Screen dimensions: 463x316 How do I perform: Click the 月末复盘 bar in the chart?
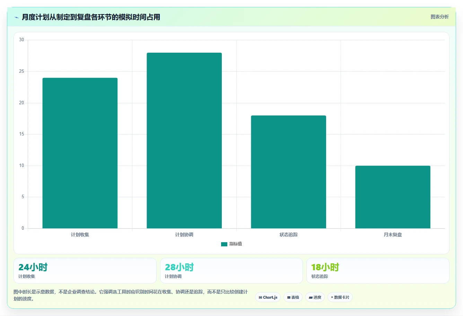pos(393,197)
